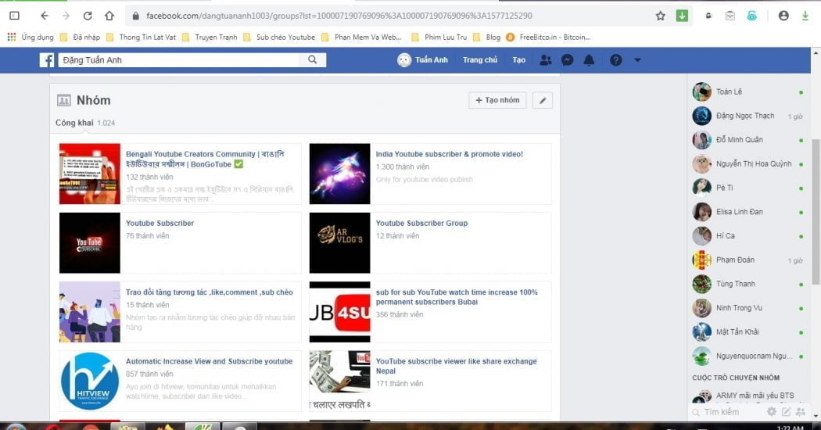The width and height of the screenshot is (821, 430).
Task: Click the page vertical scrollbar
Action: pos(816,212)
